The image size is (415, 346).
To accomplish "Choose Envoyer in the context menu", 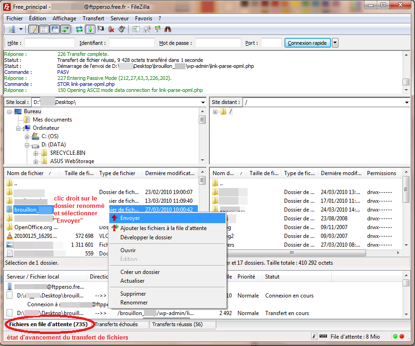I will tap(167, 218).
